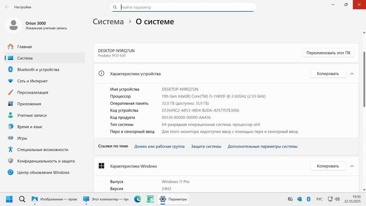
Task: Open volume control in system tray
Action: [x=337, y=199]
